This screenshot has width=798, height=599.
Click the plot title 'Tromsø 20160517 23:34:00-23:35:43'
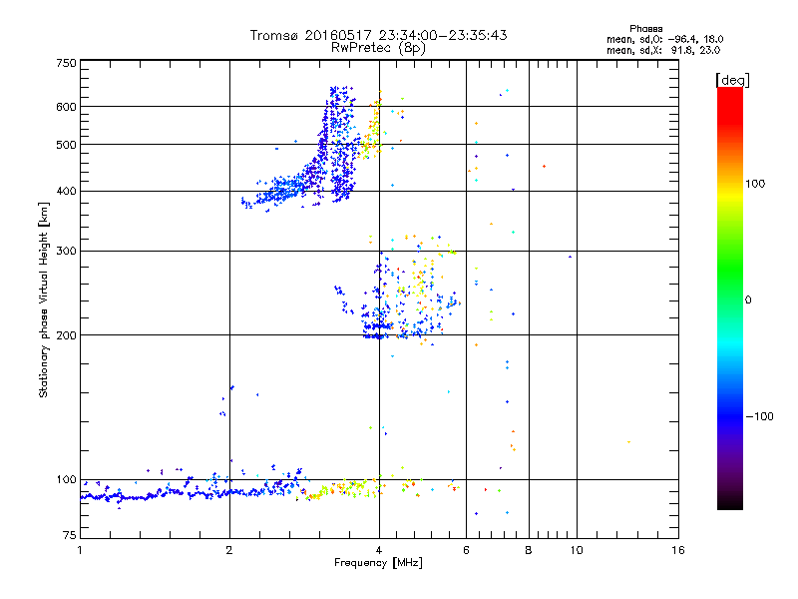(378, 35)
